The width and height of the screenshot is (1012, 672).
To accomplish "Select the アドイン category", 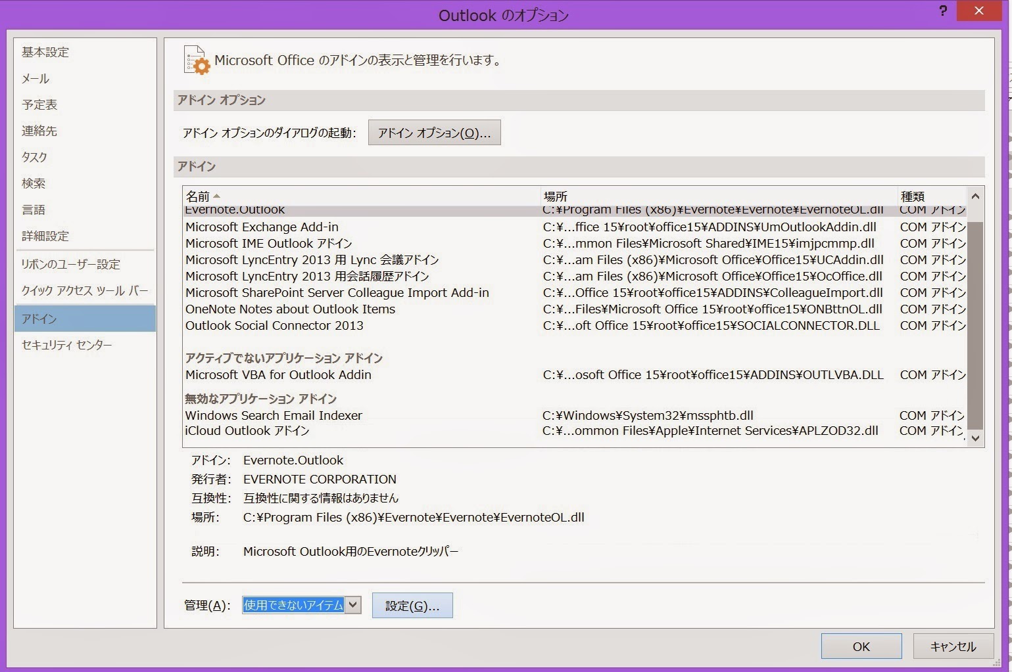I will click(x=85, y=319).
